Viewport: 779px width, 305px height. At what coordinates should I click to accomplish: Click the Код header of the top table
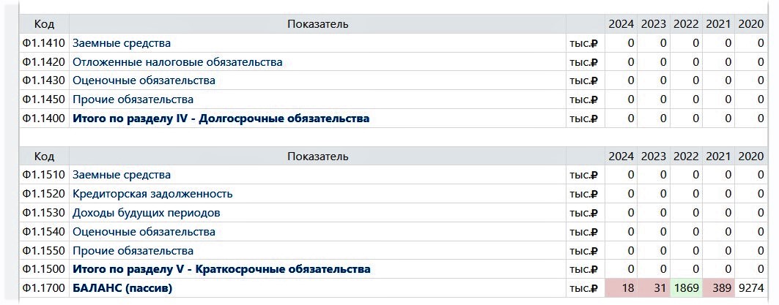[44, 24]
